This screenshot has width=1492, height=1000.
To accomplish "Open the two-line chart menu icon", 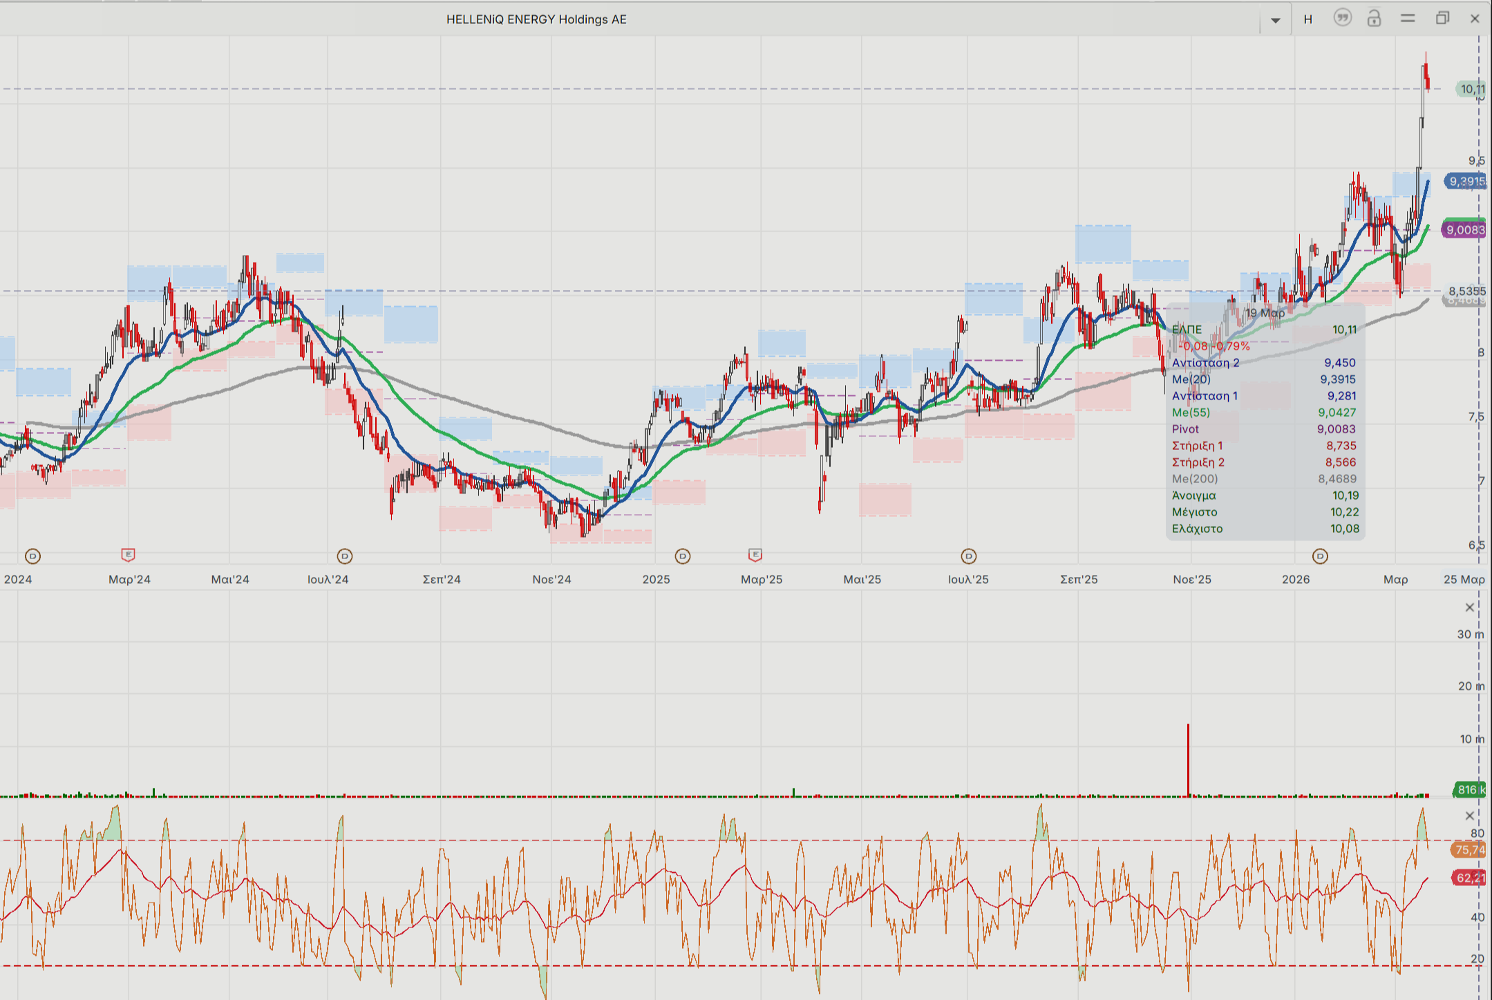I will pos(1408,19).
